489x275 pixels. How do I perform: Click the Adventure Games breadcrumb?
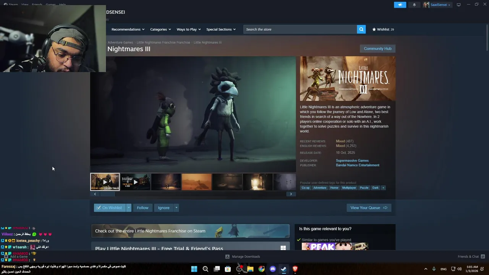click(x=120, y=42)
